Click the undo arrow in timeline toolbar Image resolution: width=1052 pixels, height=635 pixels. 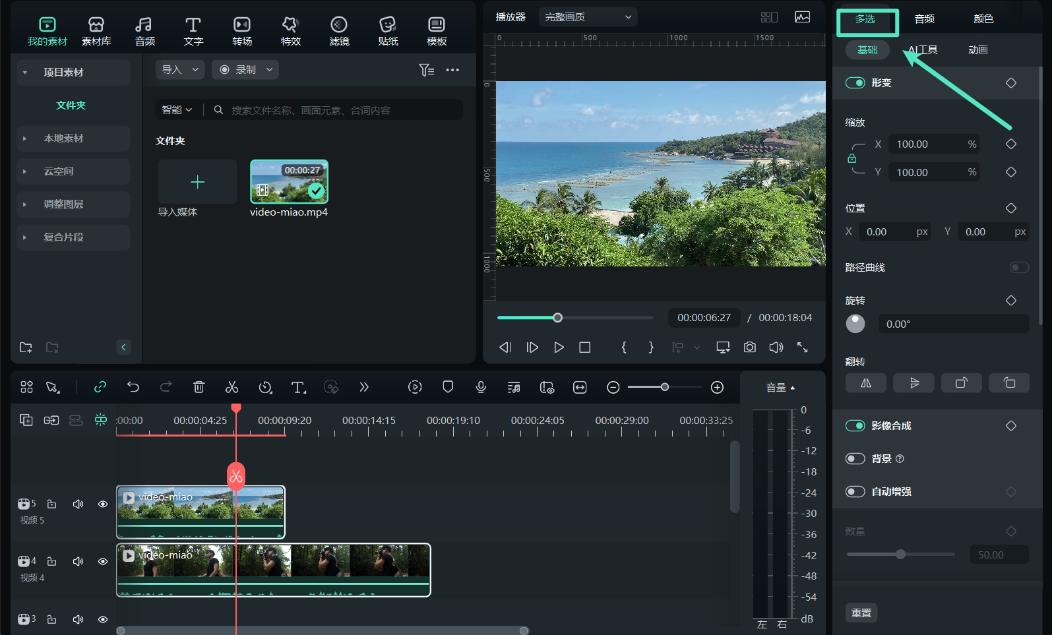pyautogui.click(x=133, y=387)
